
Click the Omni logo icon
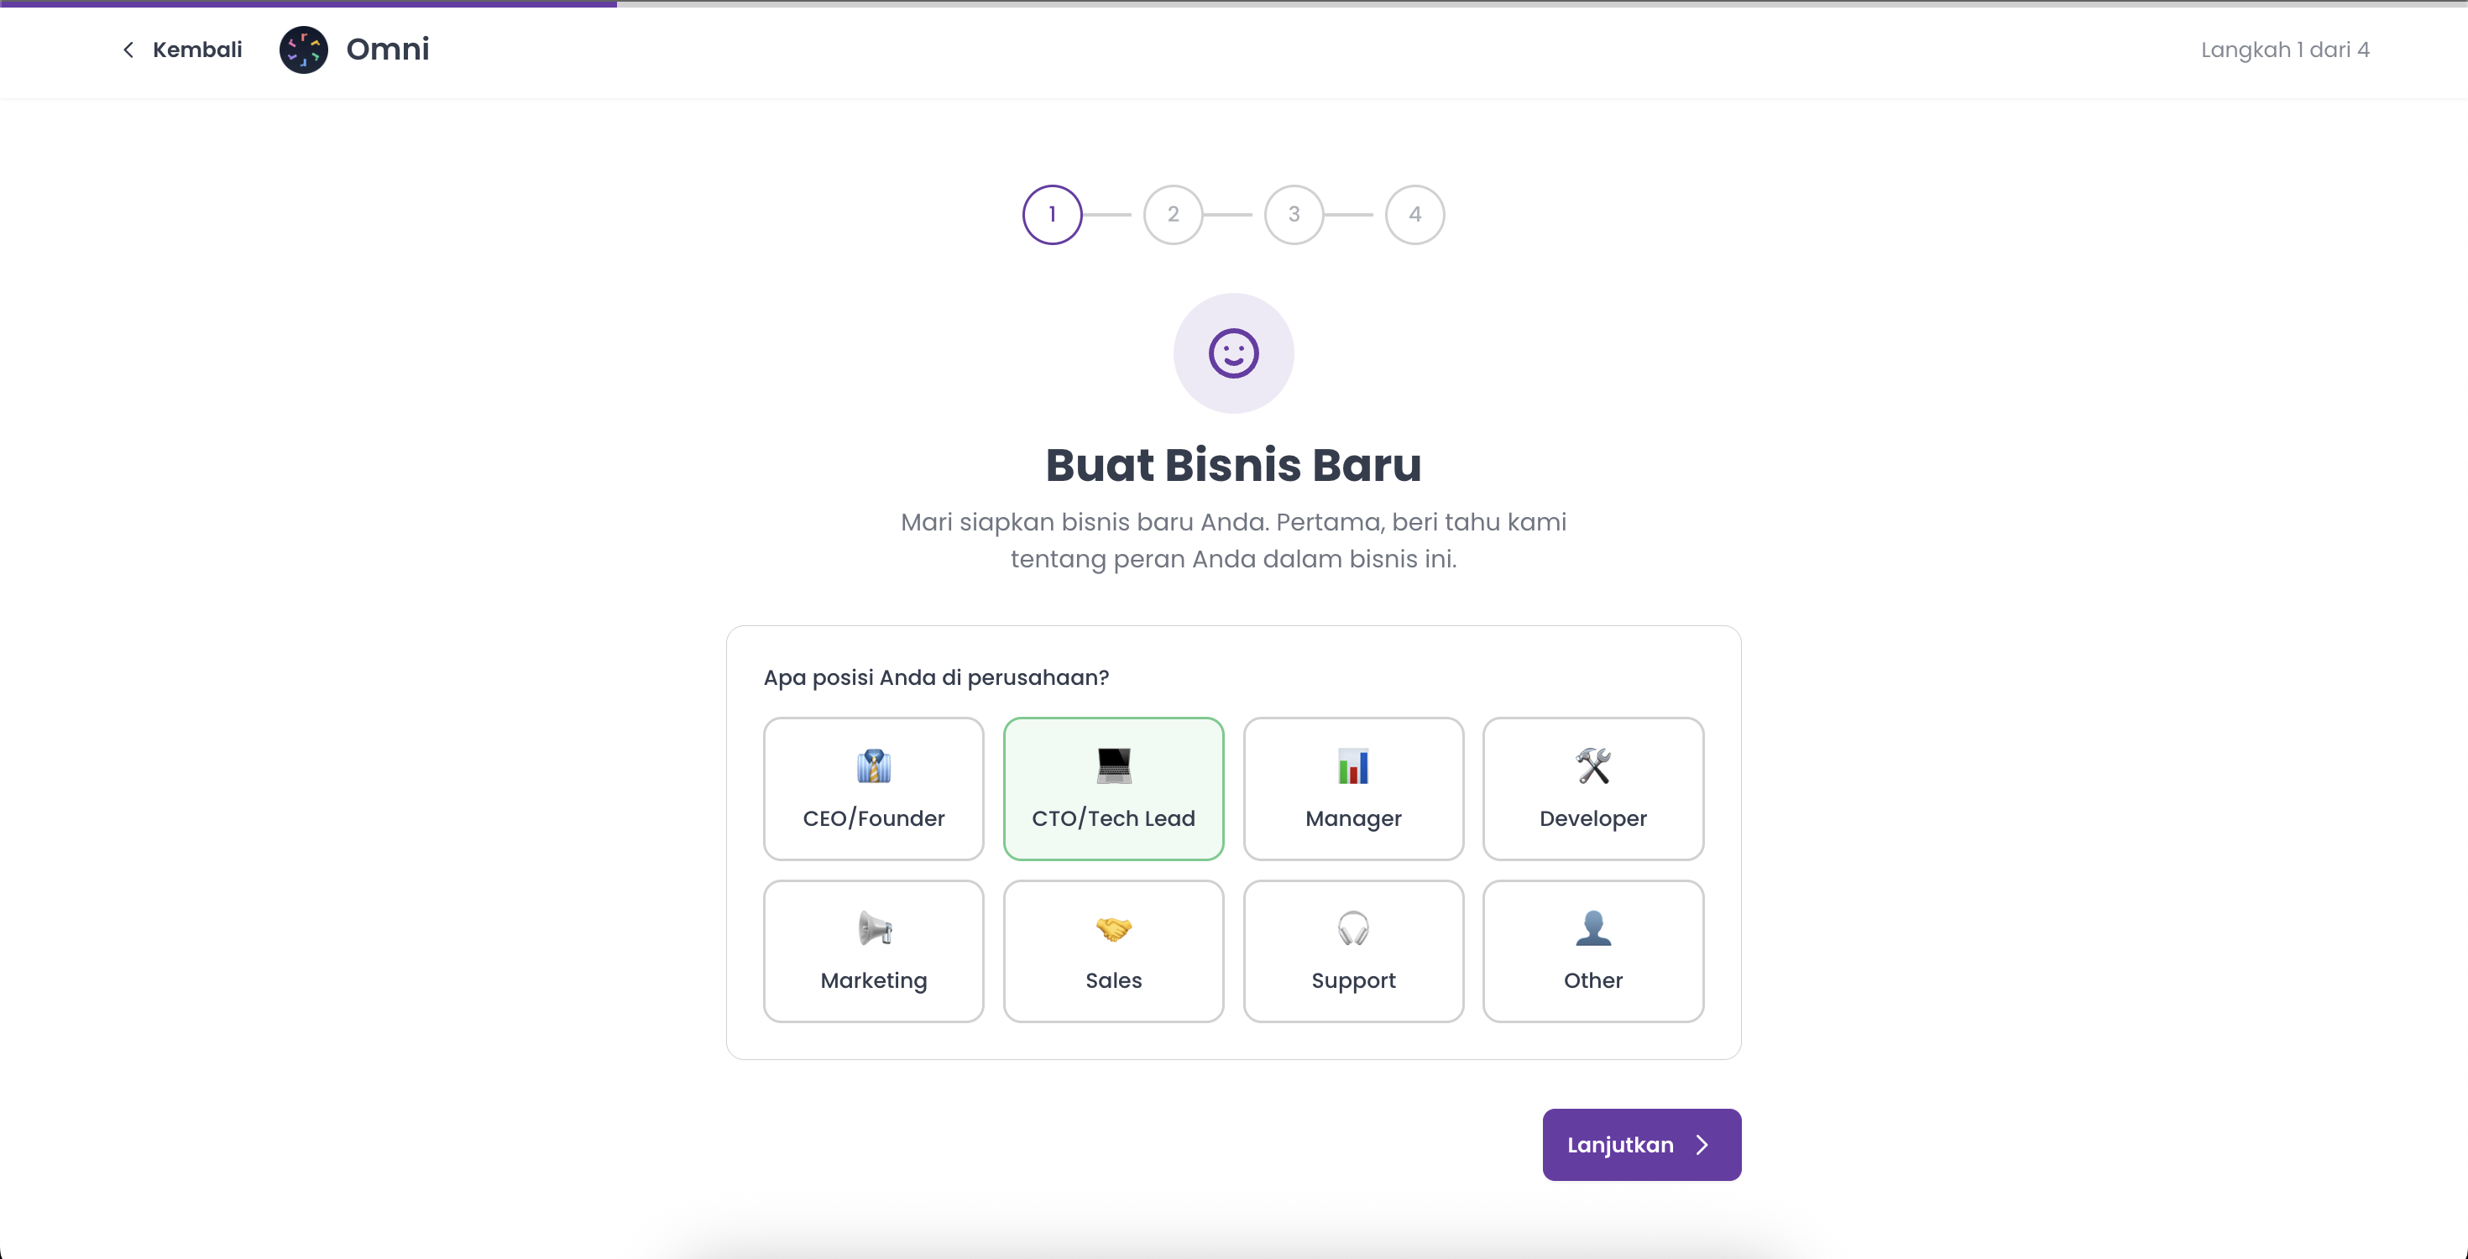click(x=304, y=50)
